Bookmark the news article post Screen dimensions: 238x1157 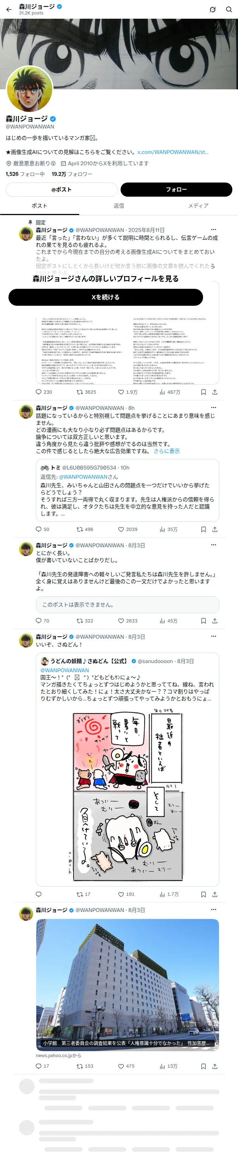(203, 1066)
